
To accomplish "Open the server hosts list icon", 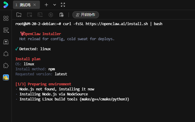I will tap(6, 30).
